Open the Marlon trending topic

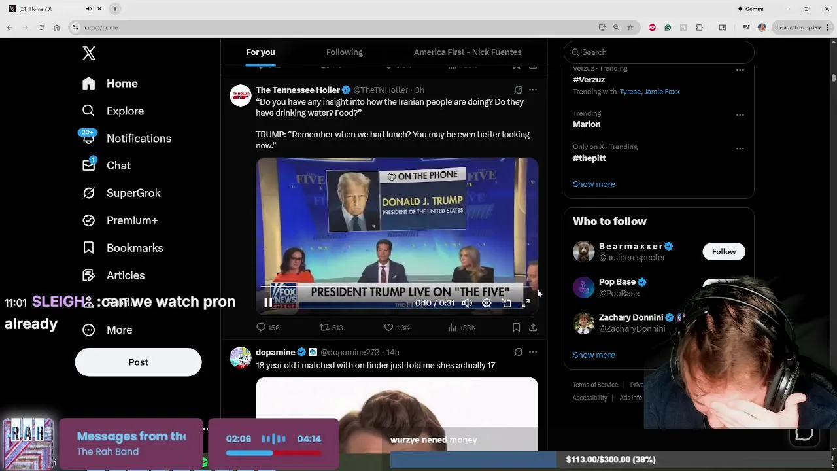click(587, 124)
